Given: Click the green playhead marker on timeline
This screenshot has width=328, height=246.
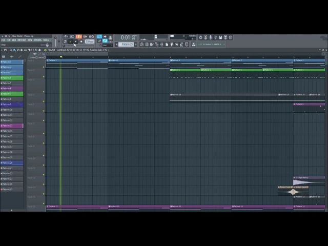Looking at the screenshot, I should pos(61,57).
